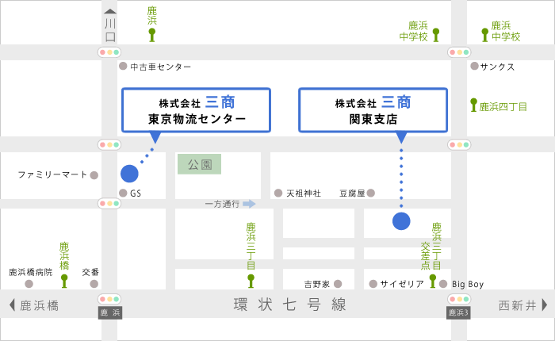Click the 鹿浜三丁目交差点 bus stop icon
555x341 pixels.
pyautogui.click(x=433, y=281)
